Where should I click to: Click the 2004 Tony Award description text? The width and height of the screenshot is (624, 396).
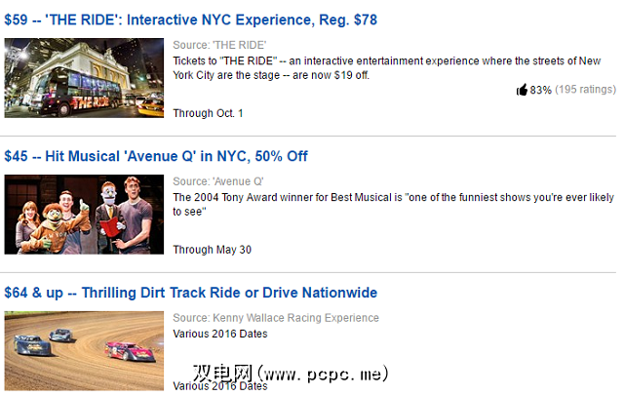tap(390, 204)
